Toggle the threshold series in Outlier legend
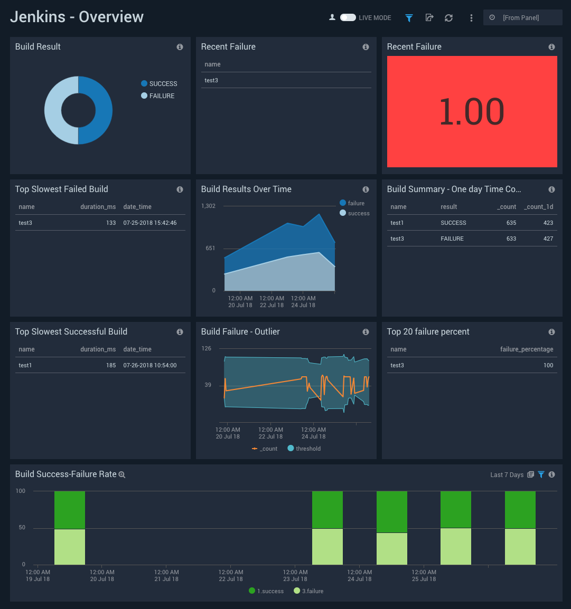The image size is (571, 609). tap(304, 449)
